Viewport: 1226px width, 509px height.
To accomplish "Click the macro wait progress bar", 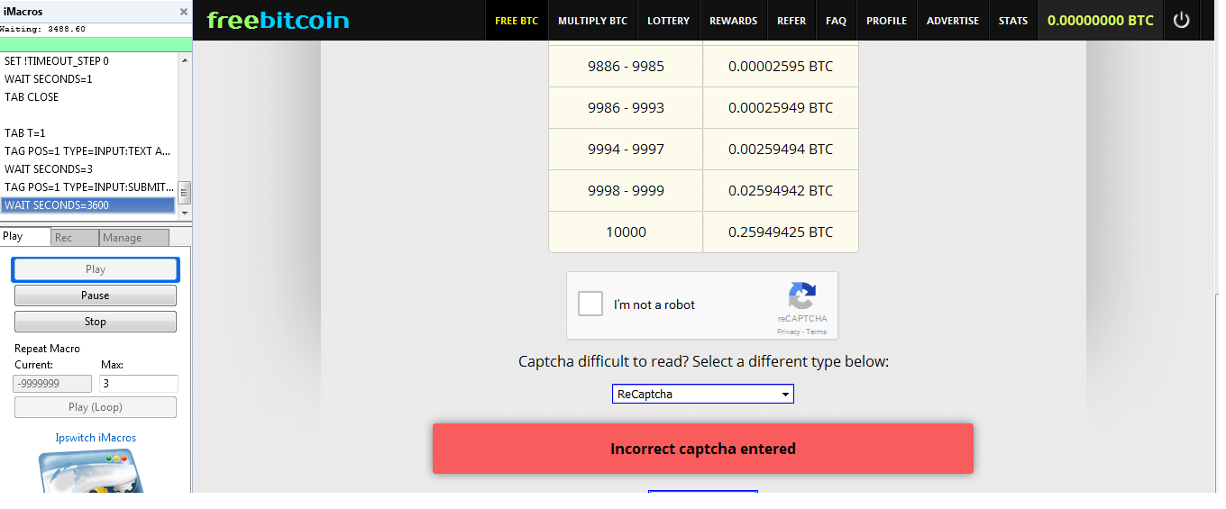I will pos(96,44).
